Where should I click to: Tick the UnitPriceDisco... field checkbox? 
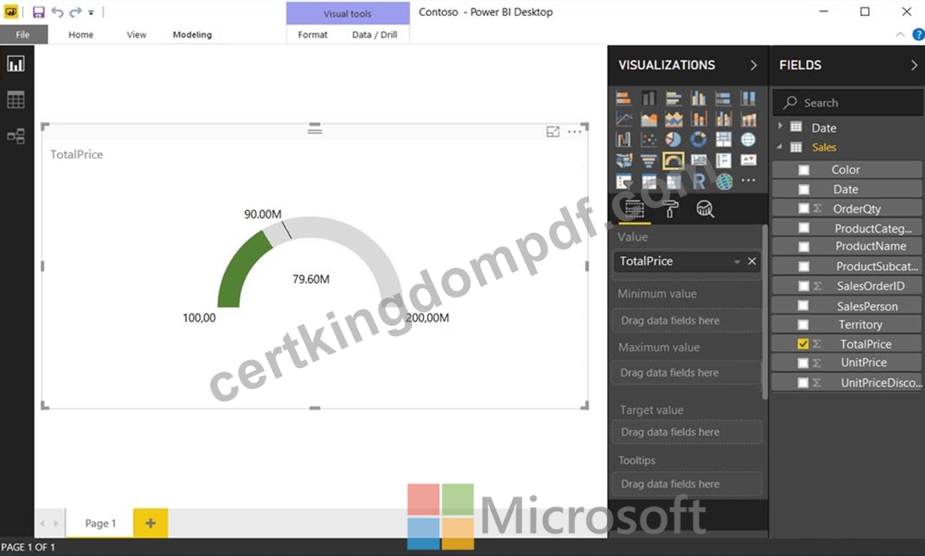click(x=803, y=383)
